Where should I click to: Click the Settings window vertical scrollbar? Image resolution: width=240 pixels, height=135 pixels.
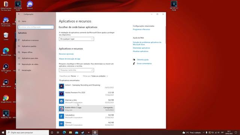(165, 35)
